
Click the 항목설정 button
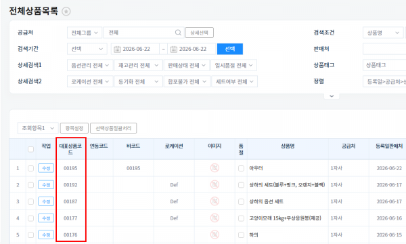74,128
